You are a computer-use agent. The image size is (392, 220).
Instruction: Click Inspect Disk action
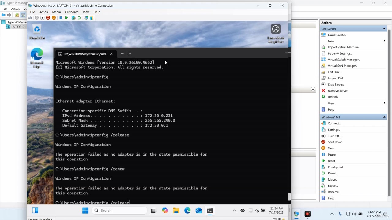[x=337, y=78]
